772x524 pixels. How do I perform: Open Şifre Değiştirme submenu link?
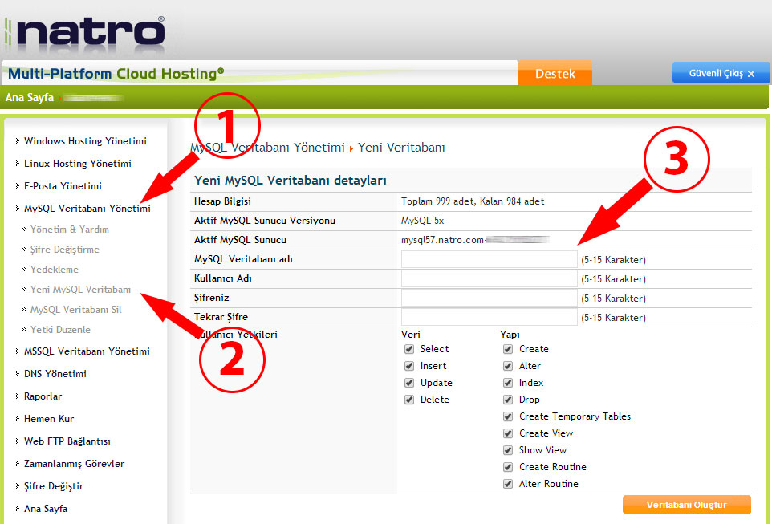point(64,250)
